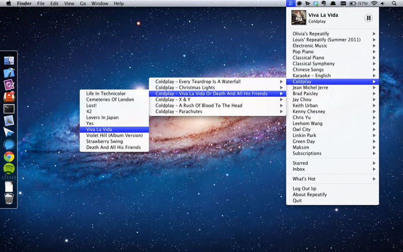
Task: Expand the Classical Piano submenu arrow
Action: click(x=374, y=57)
